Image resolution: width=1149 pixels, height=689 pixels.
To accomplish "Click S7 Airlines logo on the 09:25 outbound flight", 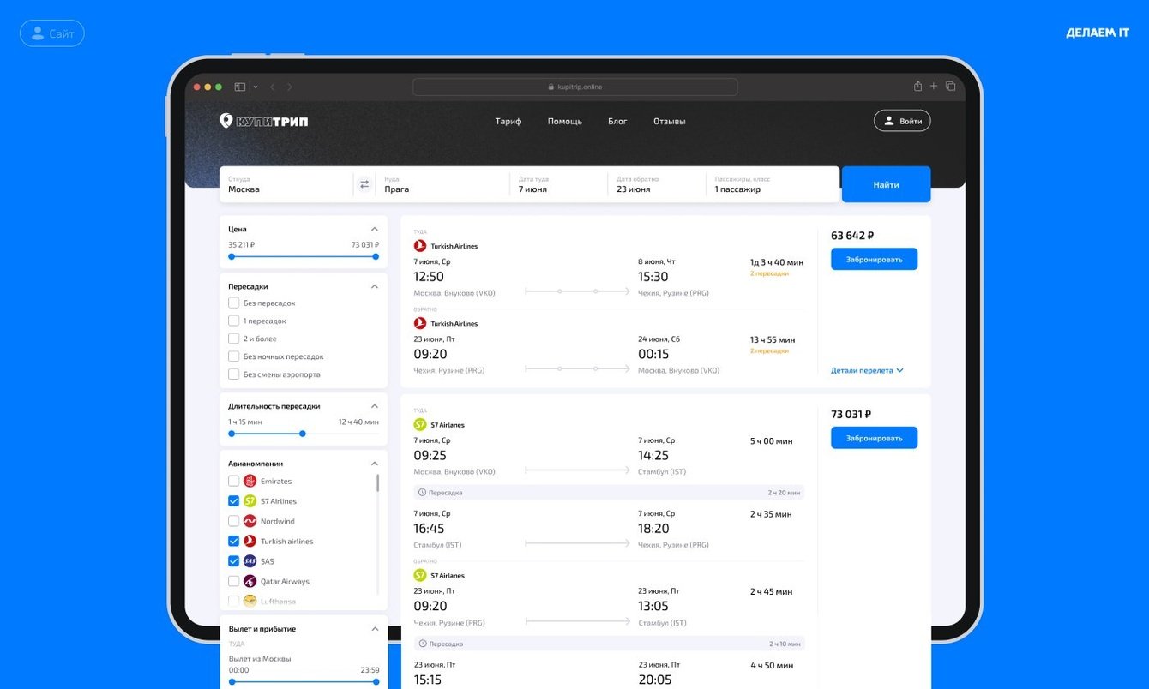I will pos(420,424).
